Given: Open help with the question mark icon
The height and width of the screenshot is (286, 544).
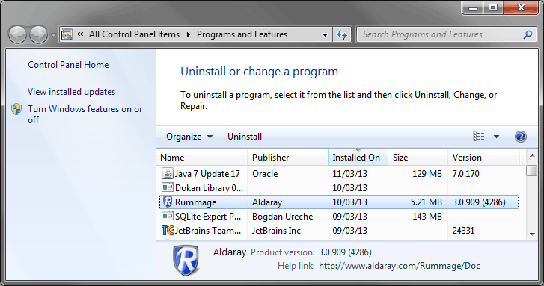Looking at the screenshot, I should [520, 137].
